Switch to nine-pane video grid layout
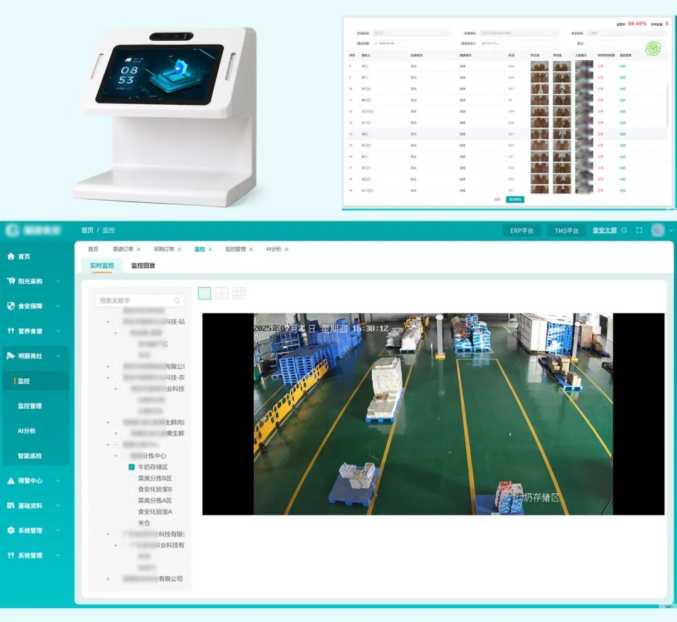Viewport: 677px width, 622px height. tap(239, 294)
